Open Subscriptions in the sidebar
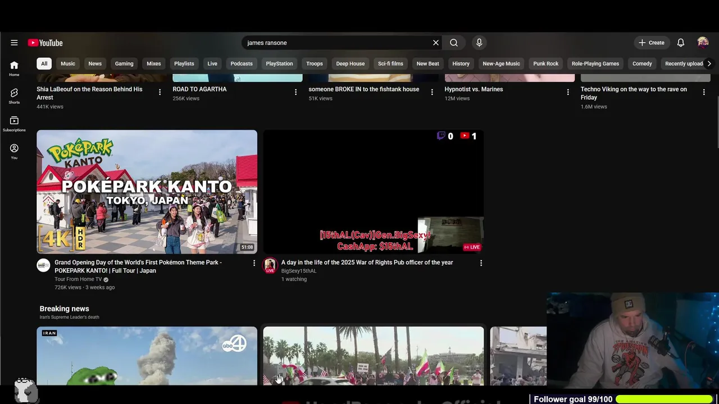Viewport: 719px width, 404px height. (14, 123)
